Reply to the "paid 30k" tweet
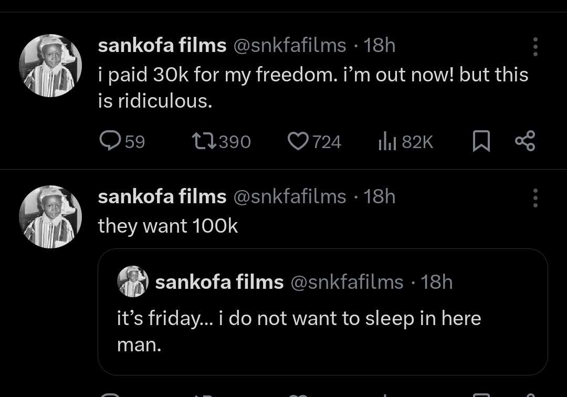 109,141
